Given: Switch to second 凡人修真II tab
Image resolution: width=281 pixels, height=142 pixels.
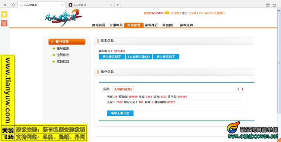Looking at the screenshot, I should (x=90, y=5).
